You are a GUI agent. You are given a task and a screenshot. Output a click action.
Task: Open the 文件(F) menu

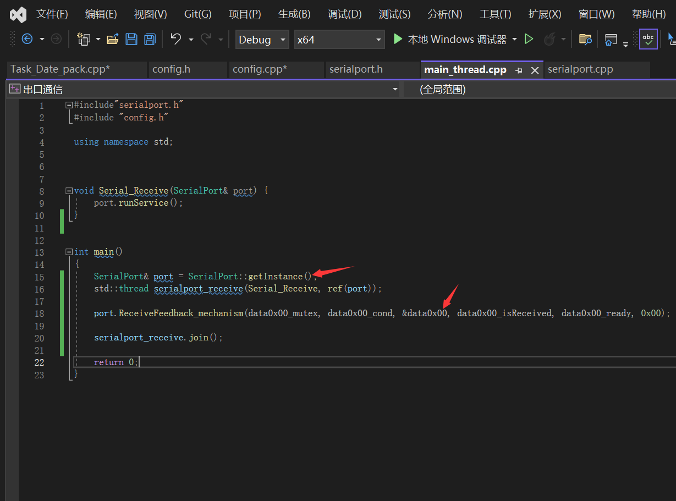tap(52, 14)
